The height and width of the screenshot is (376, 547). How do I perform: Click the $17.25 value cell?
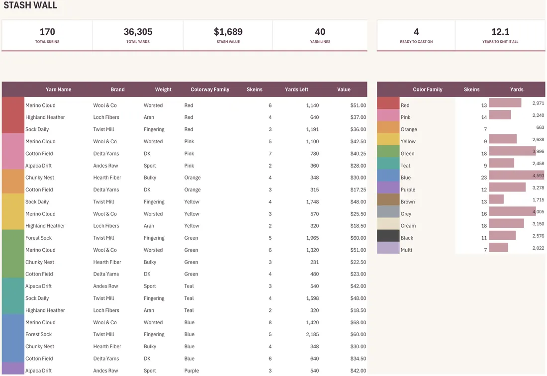[x=358, y=190]
